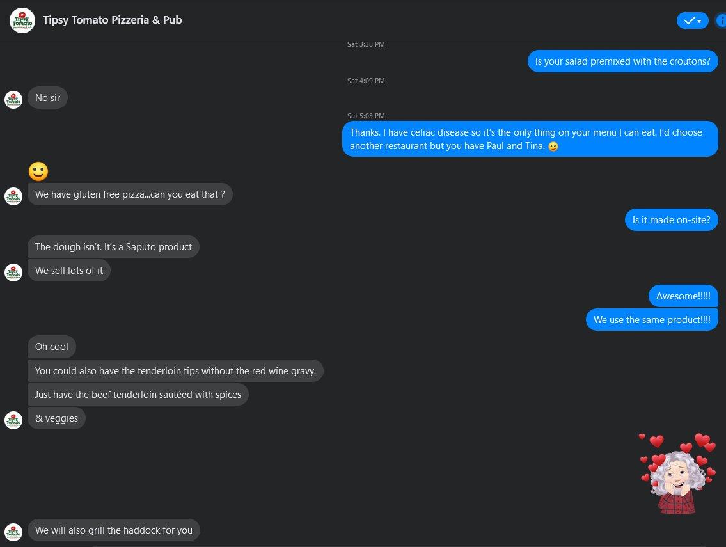Viewport: 726px width, 547px height.
Task: Click the avatar beside the haddock message
Action: [13, 532]
